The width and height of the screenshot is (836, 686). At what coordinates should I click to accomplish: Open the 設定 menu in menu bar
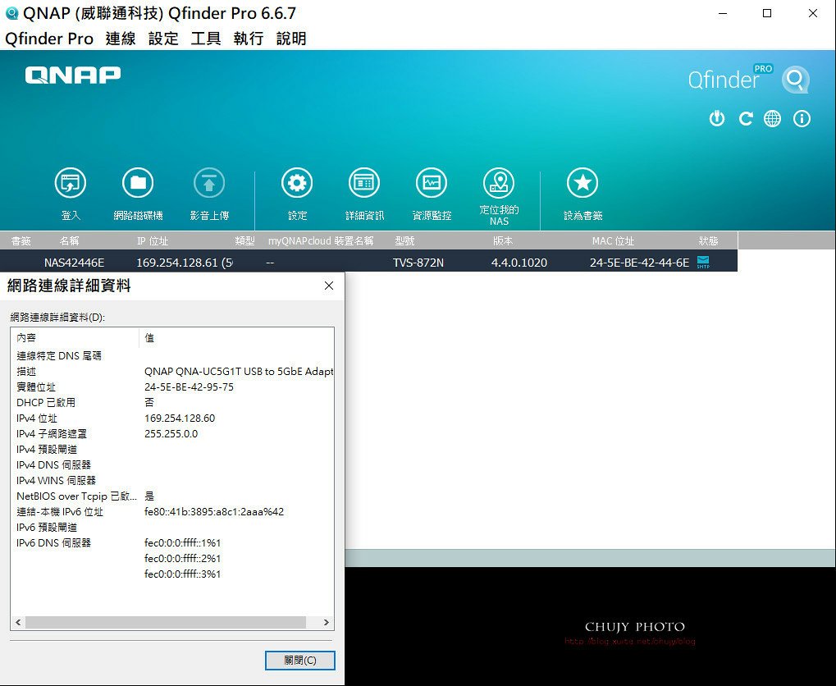163,39
